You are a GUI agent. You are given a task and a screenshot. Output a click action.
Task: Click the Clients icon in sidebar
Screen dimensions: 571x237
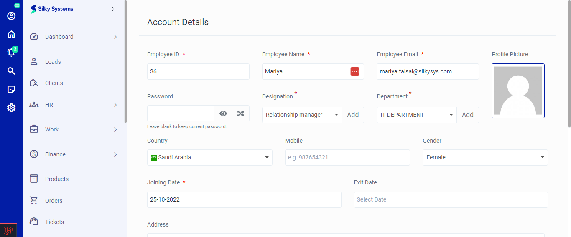click(x=34, y=83)
